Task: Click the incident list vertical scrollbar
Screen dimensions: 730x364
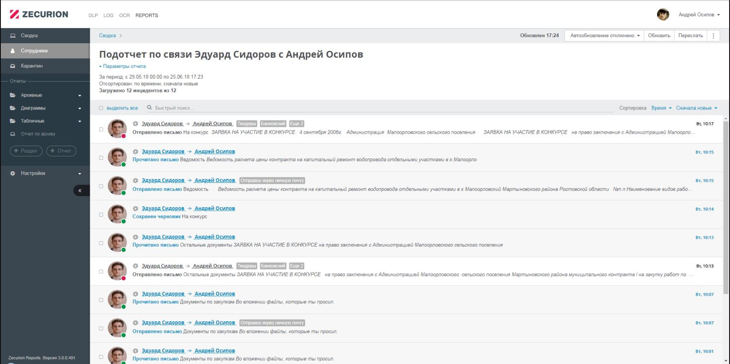Action: (726, 207)
